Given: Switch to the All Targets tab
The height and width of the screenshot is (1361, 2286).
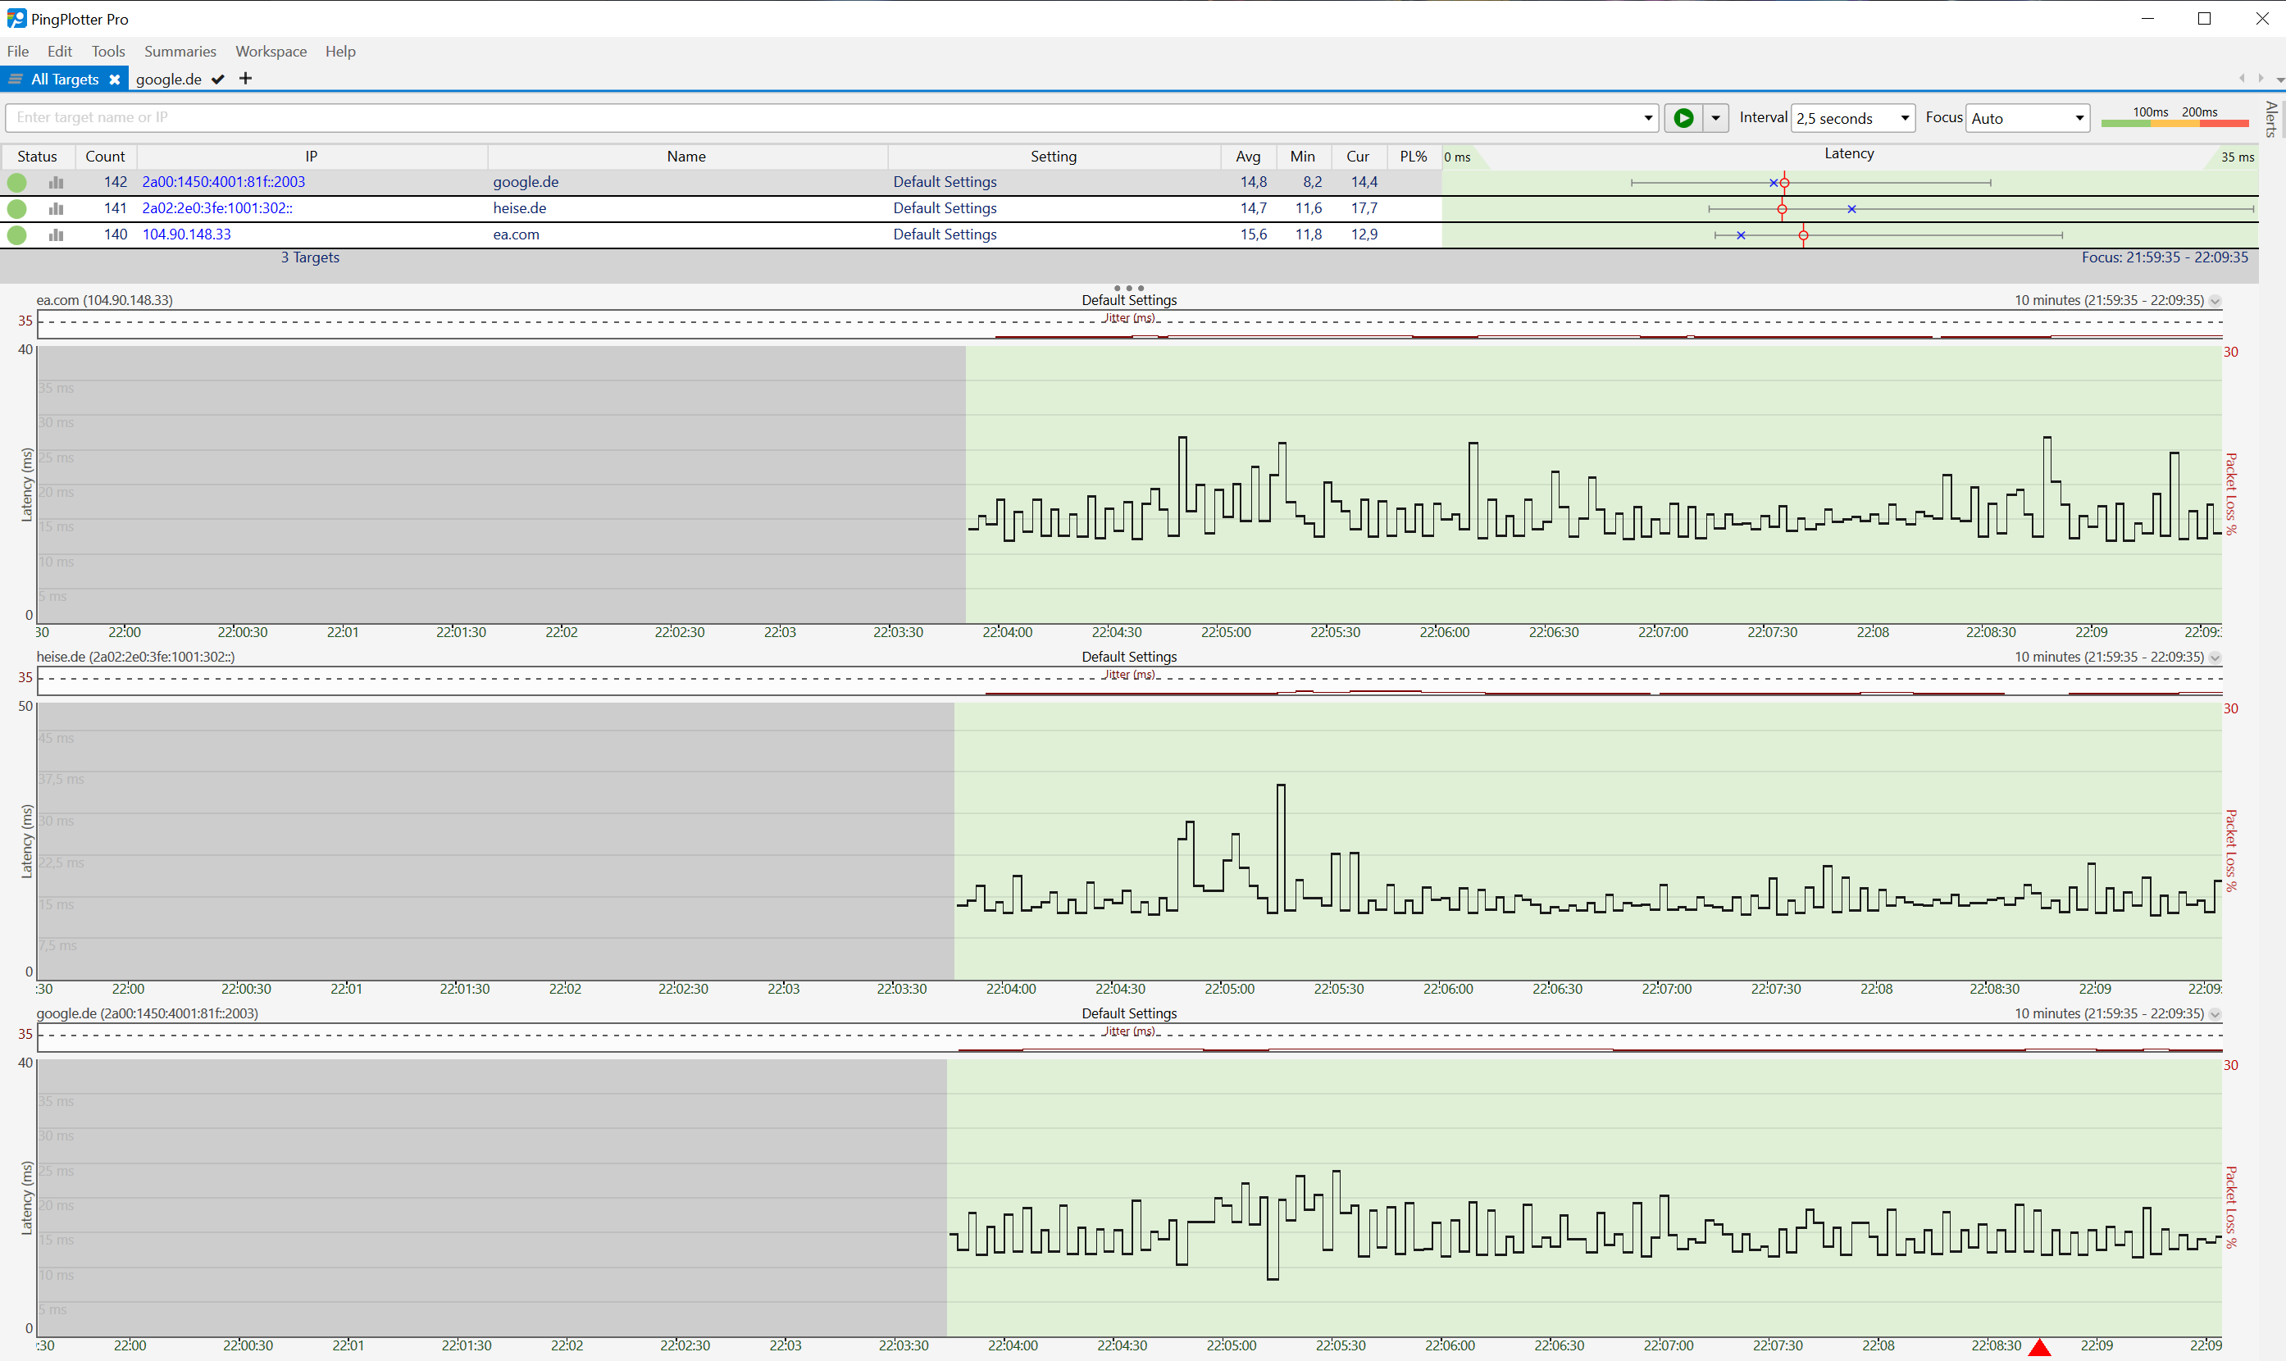Looking at the screenshot, I should pyautogui.click(x=64, y=79).
